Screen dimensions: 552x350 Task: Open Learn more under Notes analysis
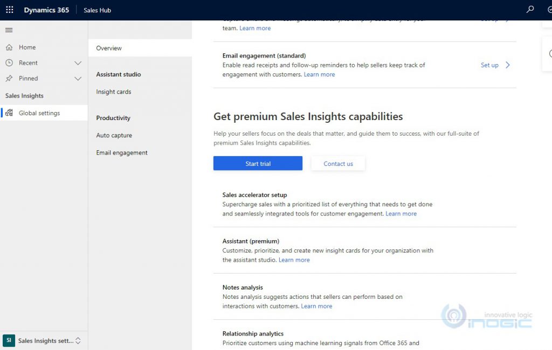coord(316,306)
